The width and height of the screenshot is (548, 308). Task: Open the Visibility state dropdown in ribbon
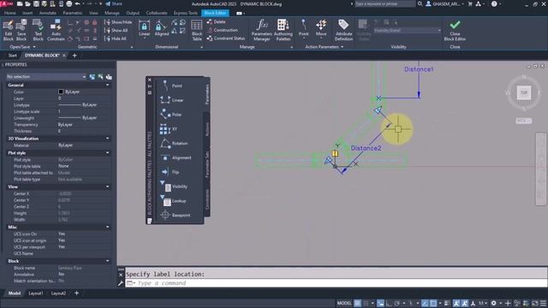click(x=408, y=31)
